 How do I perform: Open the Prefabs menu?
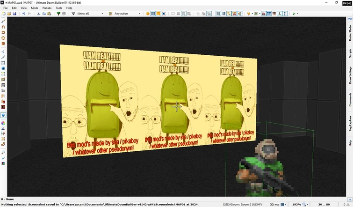coord(47,8)
